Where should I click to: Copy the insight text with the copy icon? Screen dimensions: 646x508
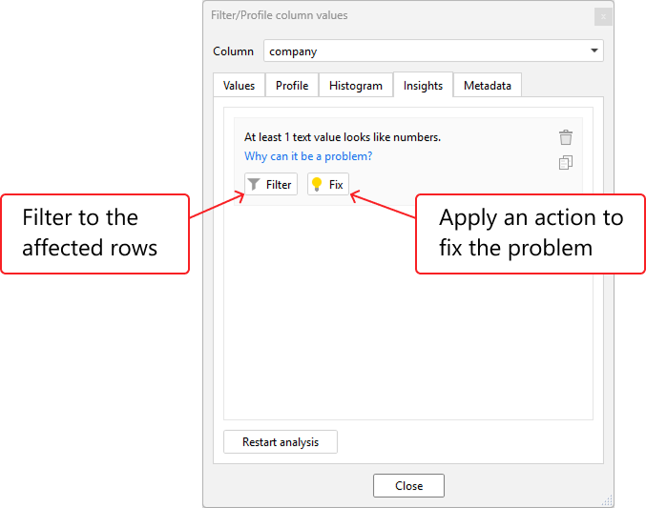(x=566, y=163)
